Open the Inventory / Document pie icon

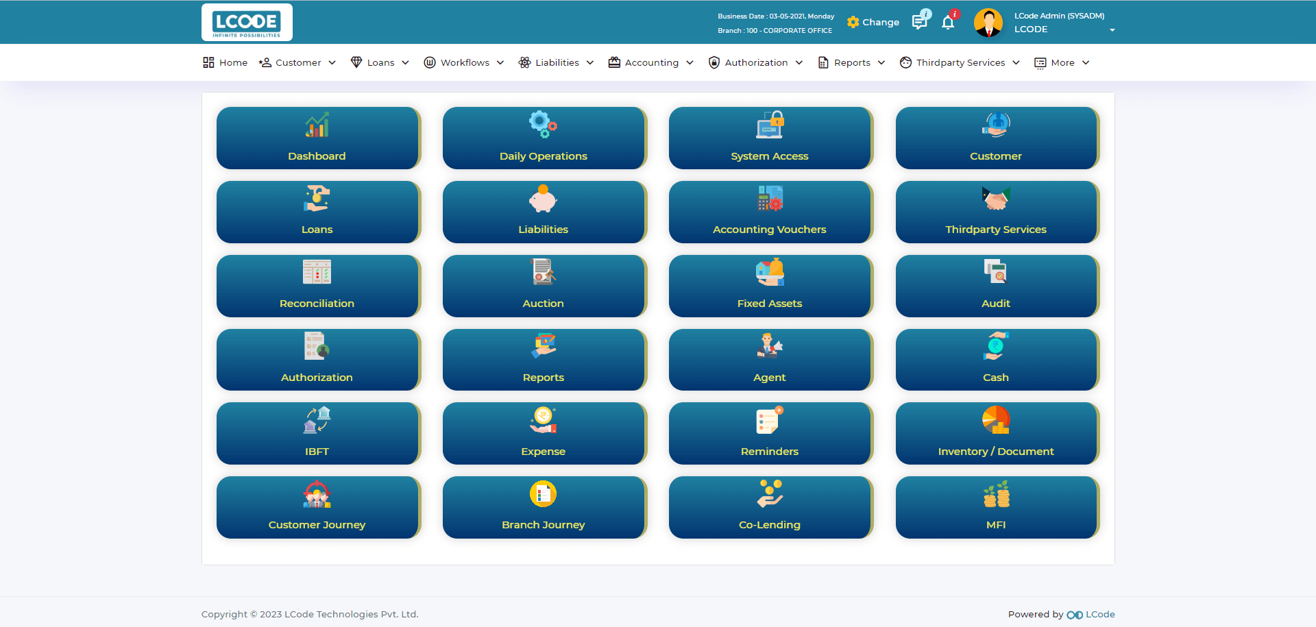tap(996, 420)
